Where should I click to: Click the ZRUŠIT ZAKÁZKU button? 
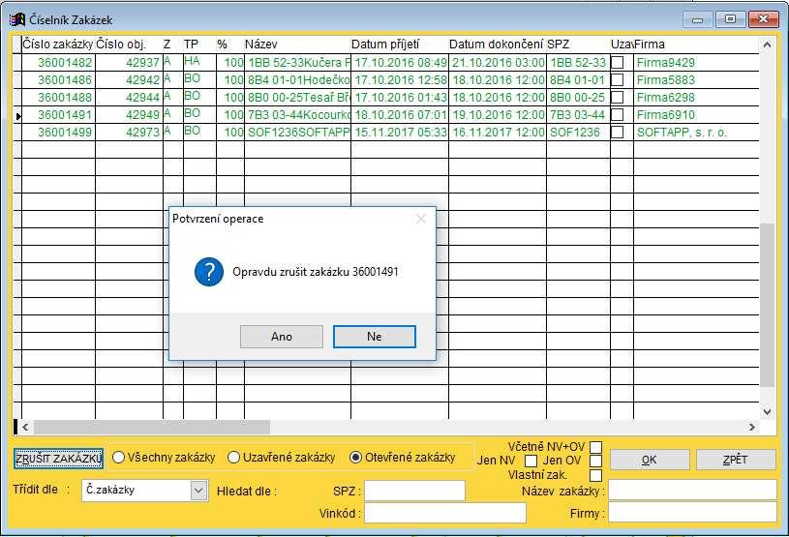pyautogui.click(x=58, y=459)
